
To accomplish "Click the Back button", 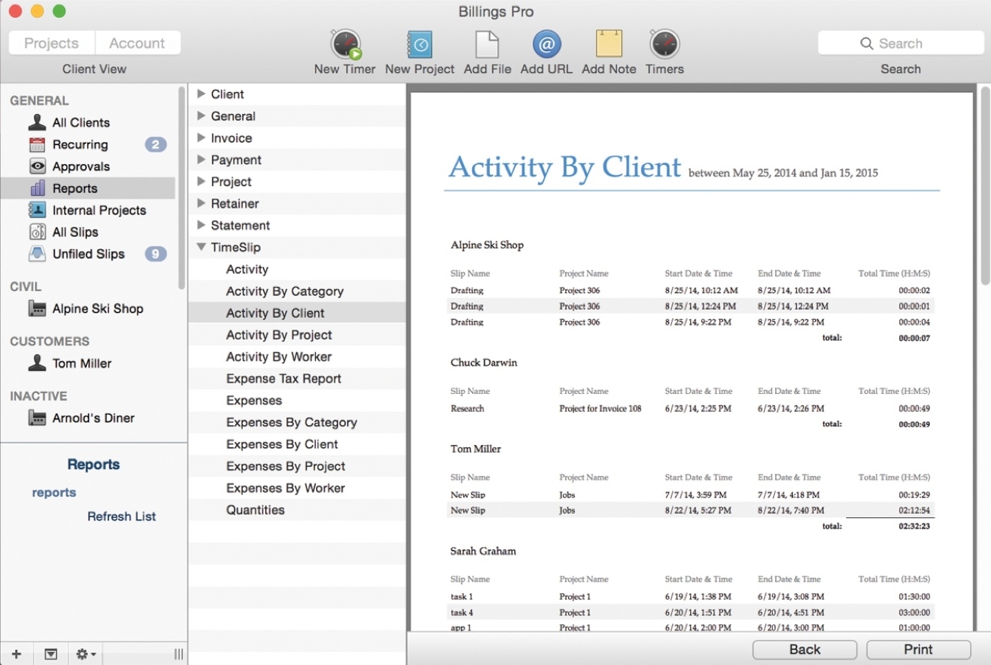I will [x=805, y=649].
